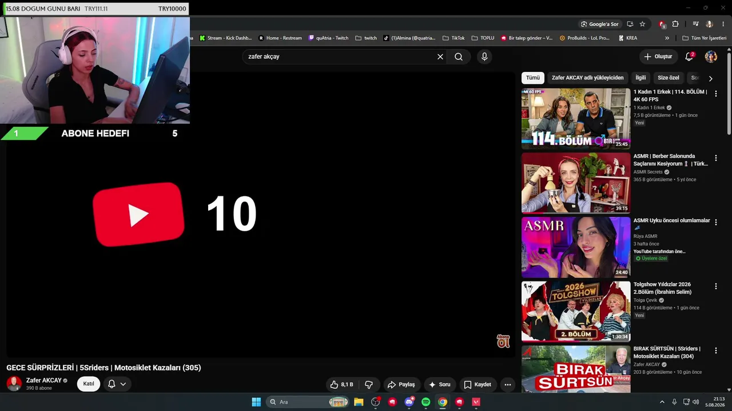Open Chrome three-dot menu
Image resolution: width=732 pixels, height=411 pixels.
(723, 24)
